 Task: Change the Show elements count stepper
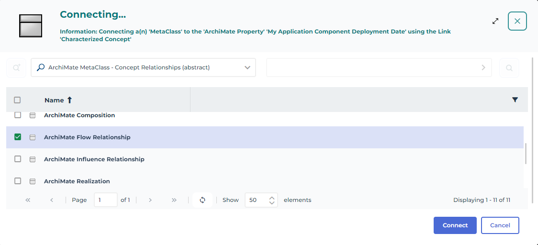click(x=272, y=200)
